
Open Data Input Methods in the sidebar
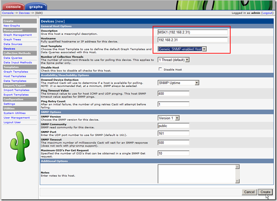(x=18, y=63)
